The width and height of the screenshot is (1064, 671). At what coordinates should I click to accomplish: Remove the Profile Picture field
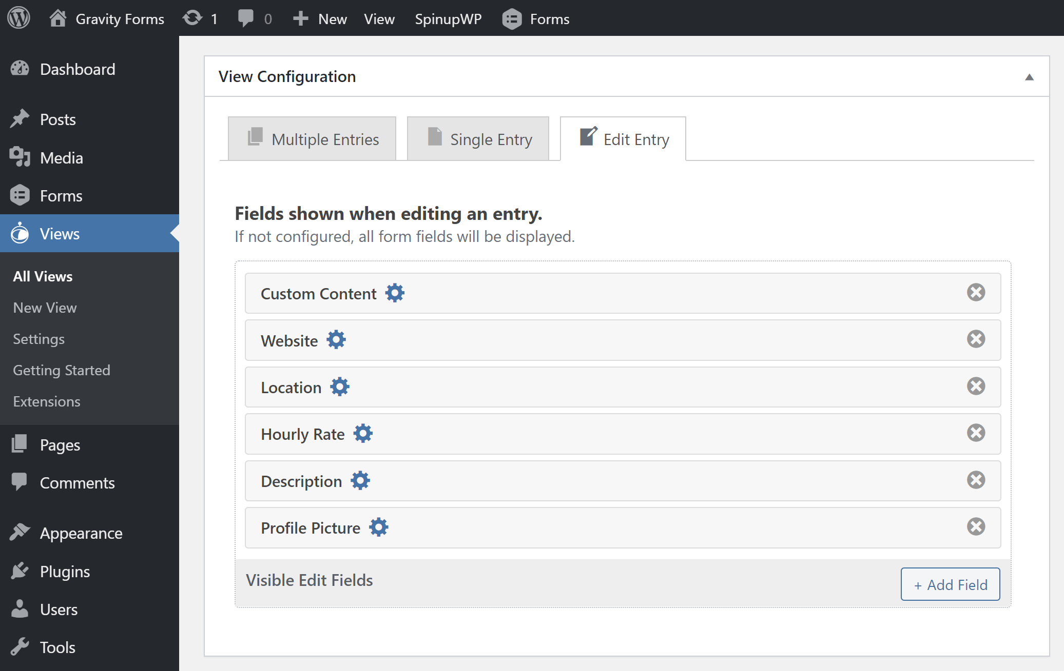tap(977, 526)
